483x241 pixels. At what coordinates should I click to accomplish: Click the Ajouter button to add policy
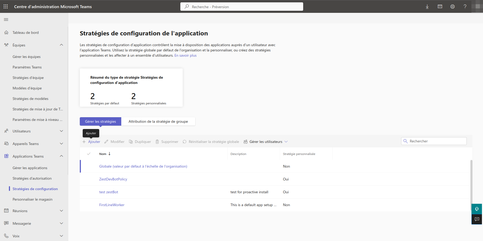[x=91, y=142]
